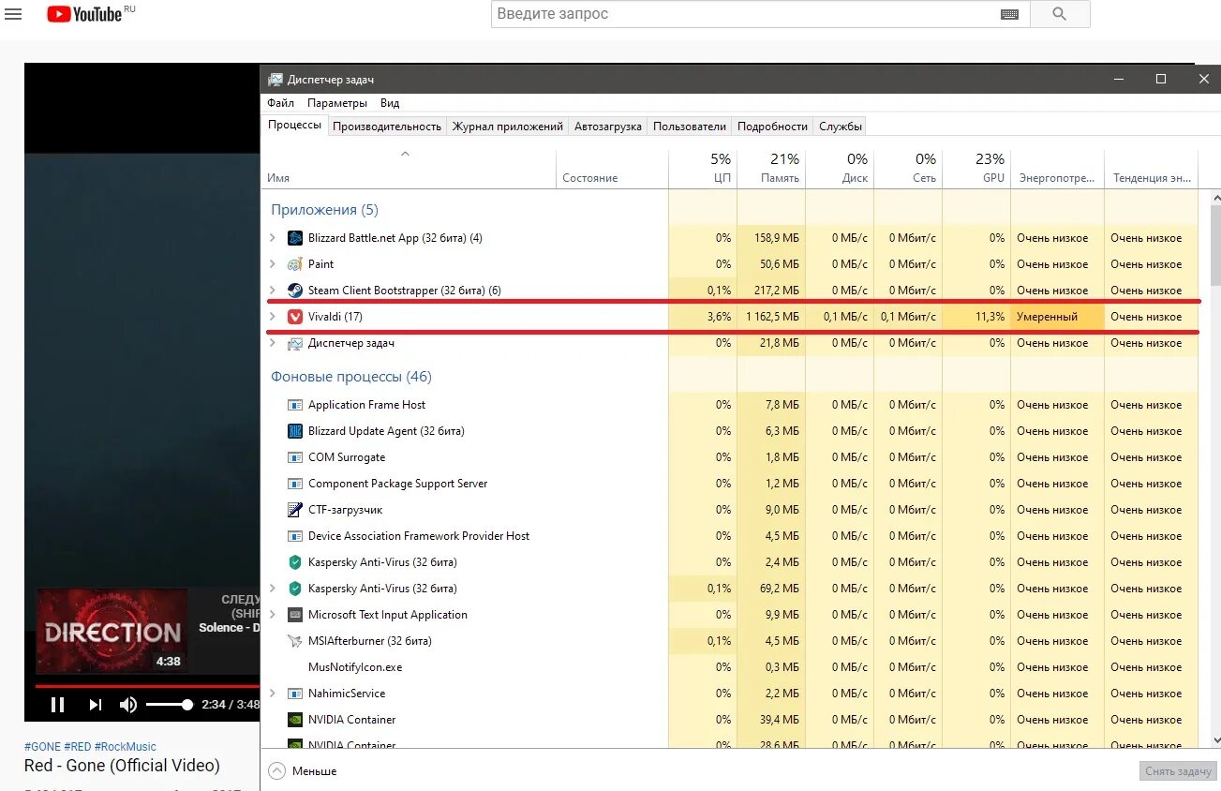The image size is (1221, 791).
Task: Sort by the Сеть column header
Action: point(908,169)
